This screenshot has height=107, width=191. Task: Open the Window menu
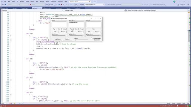pos(60,1)
